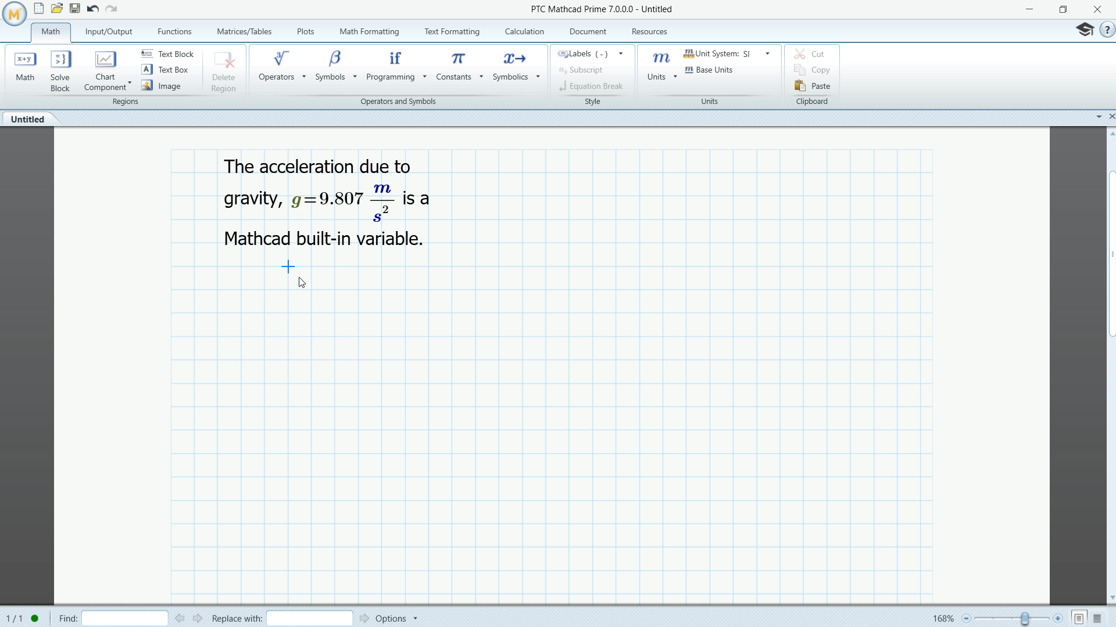The image size is (1116, 627).
Task: Click the zoom slider handle
Action: click(x=1025, y=619)
